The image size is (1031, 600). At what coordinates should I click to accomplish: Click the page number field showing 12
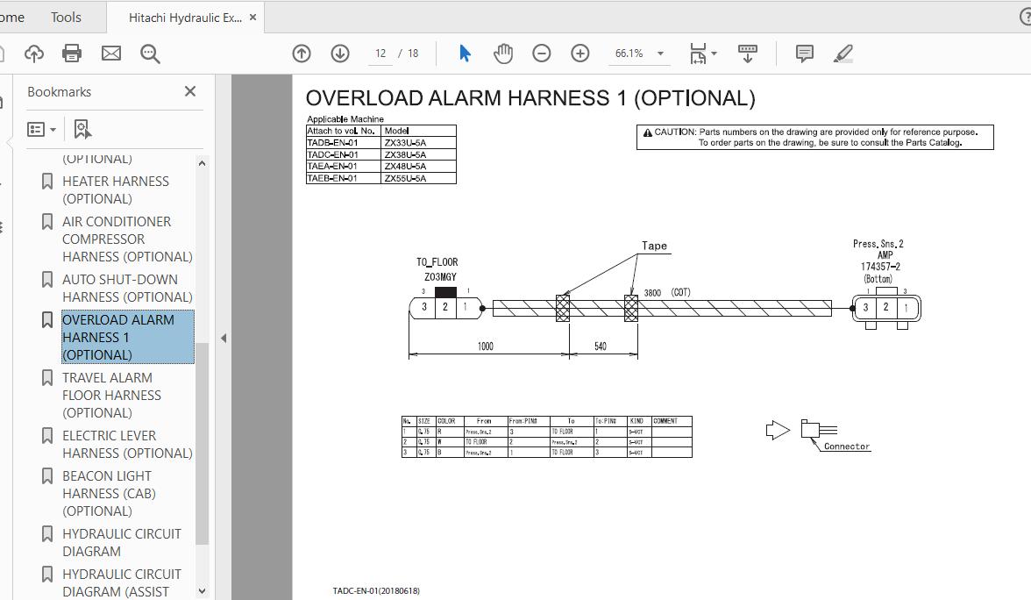380,54
